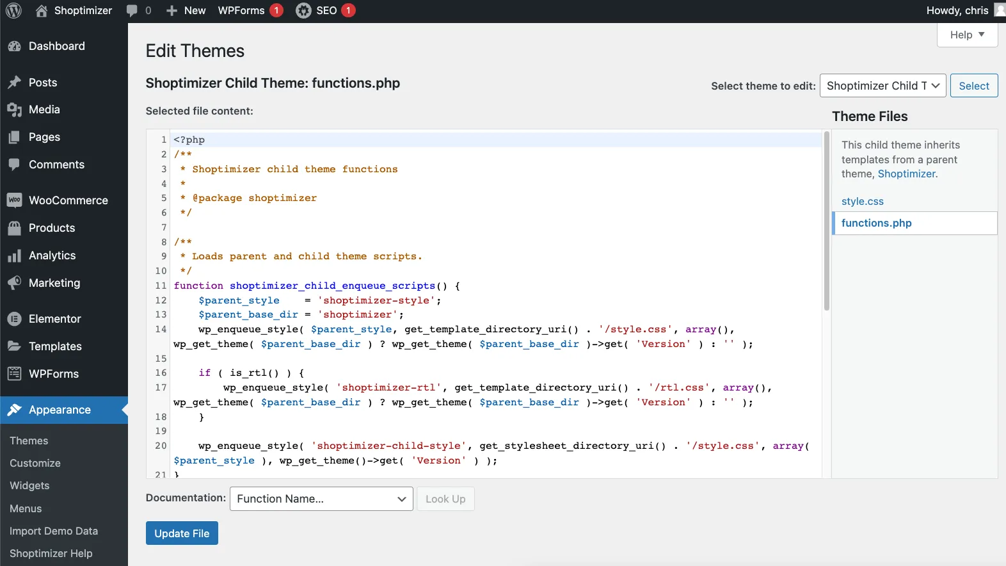Click the user avatar beside Howdy, chris
The image size is (1006, 566).
(x=1000, y=10)
